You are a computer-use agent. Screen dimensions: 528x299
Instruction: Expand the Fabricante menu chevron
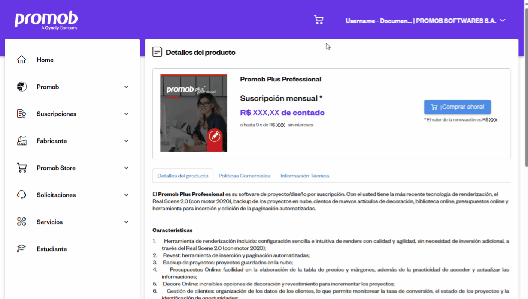(x=126, y=141)
